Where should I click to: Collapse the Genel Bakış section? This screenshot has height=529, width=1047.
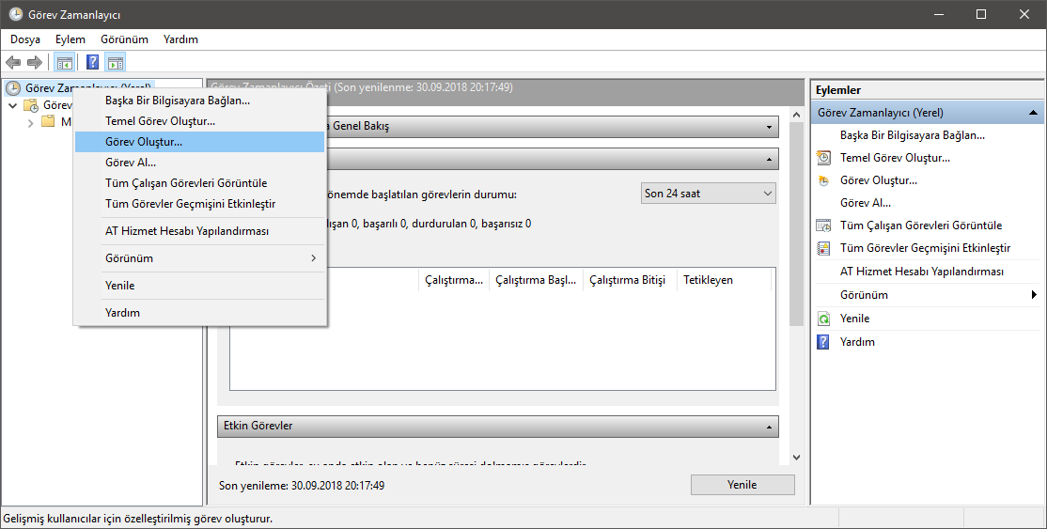click(769, 127)
